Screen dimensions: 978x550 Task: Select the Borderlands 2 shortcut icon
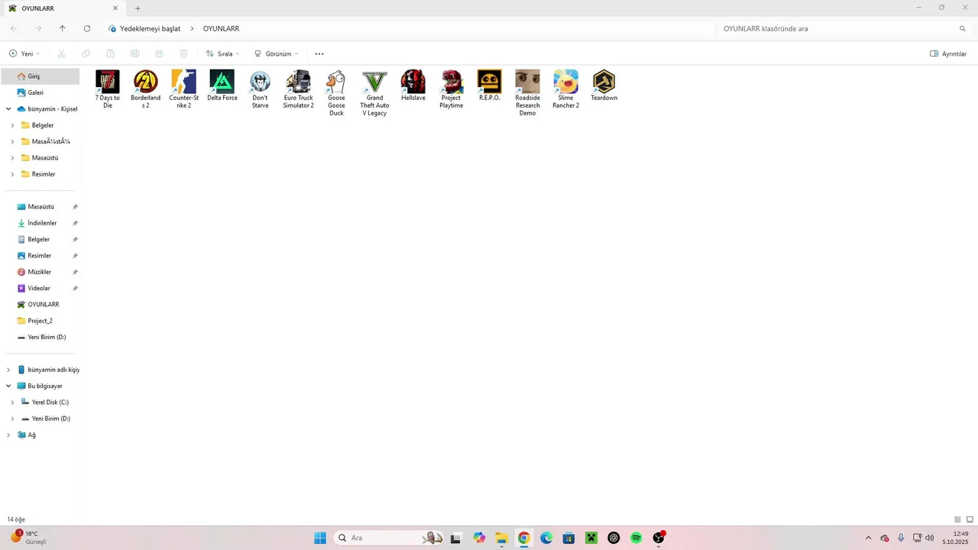[145, 81]
